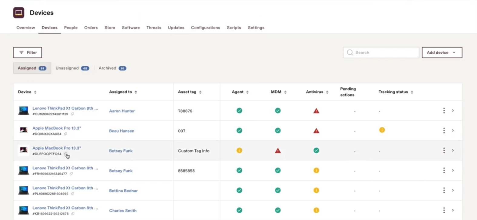Sort table by Device column

point(35,92)
